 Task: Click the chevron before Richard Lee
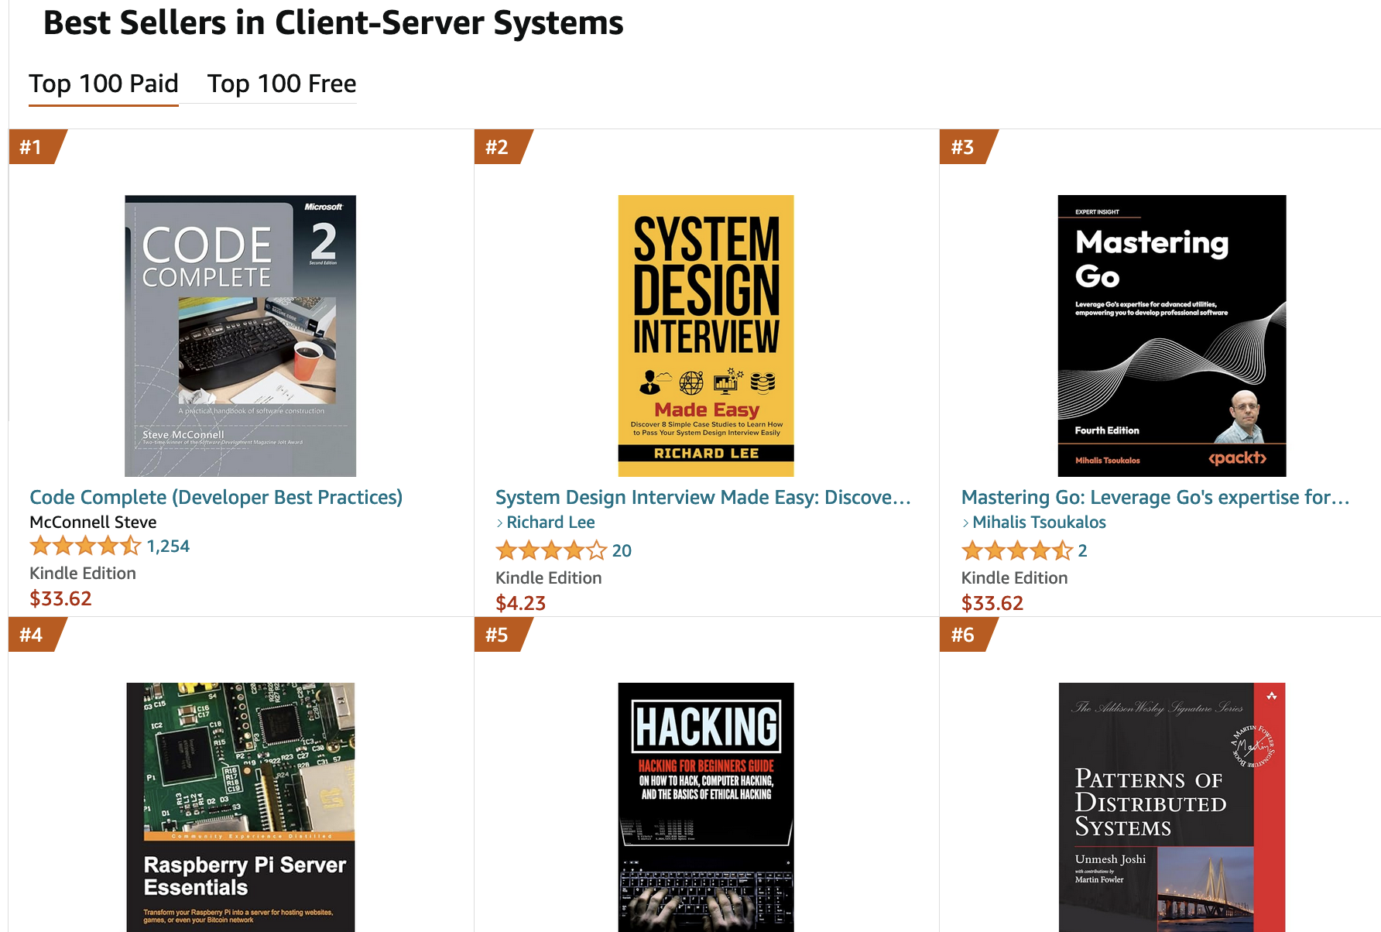[500, 523]
